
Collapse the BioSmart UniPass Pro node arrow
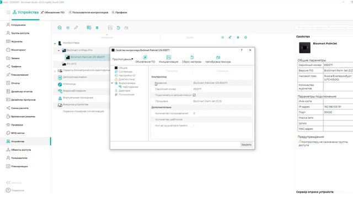tap(59, 51)
